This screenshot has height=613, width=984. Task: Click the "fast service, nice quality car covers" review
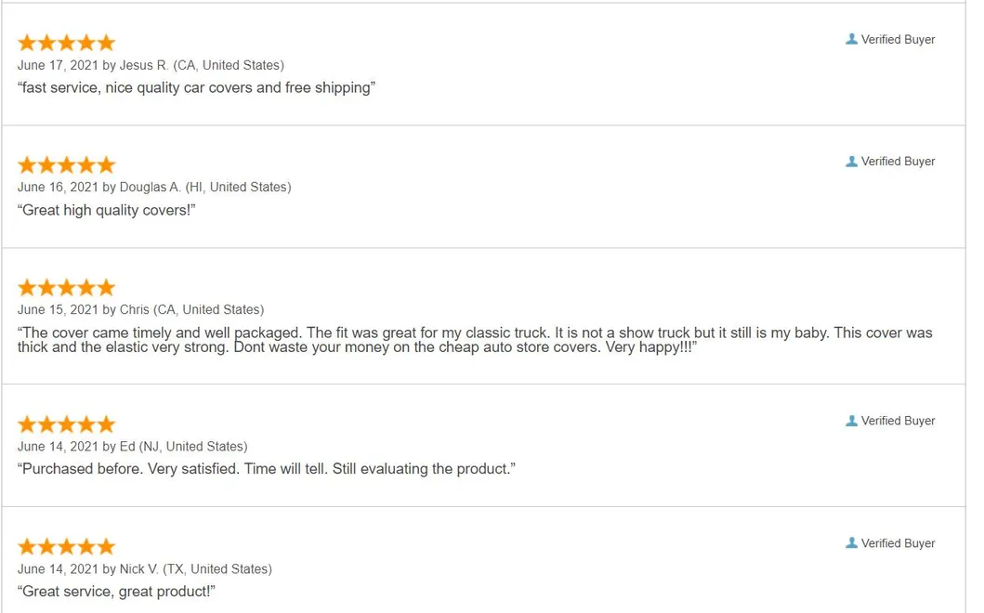pyautogui.click(x=196, y=88)
